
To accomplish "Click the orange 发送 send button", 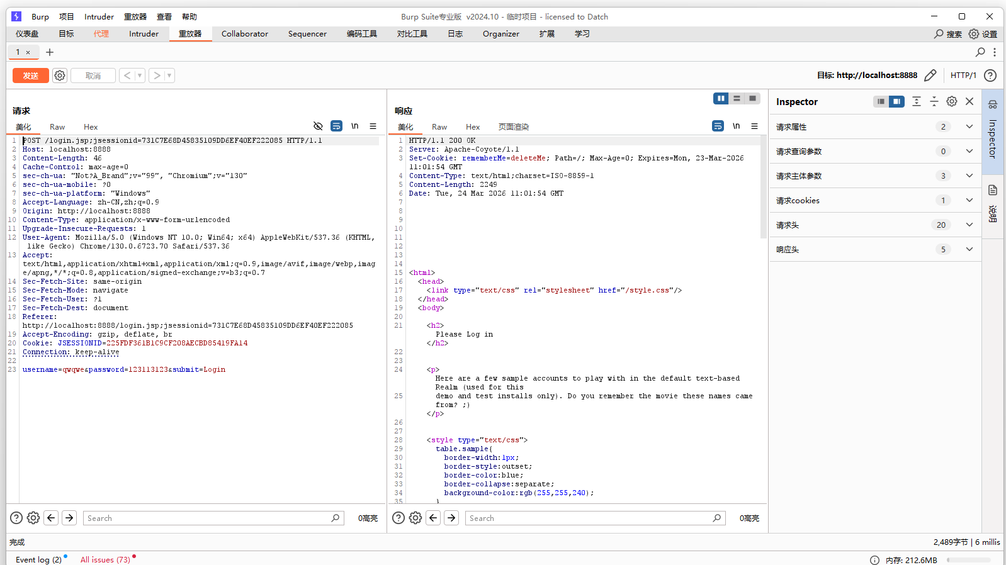I will click(x=31, y=76).
